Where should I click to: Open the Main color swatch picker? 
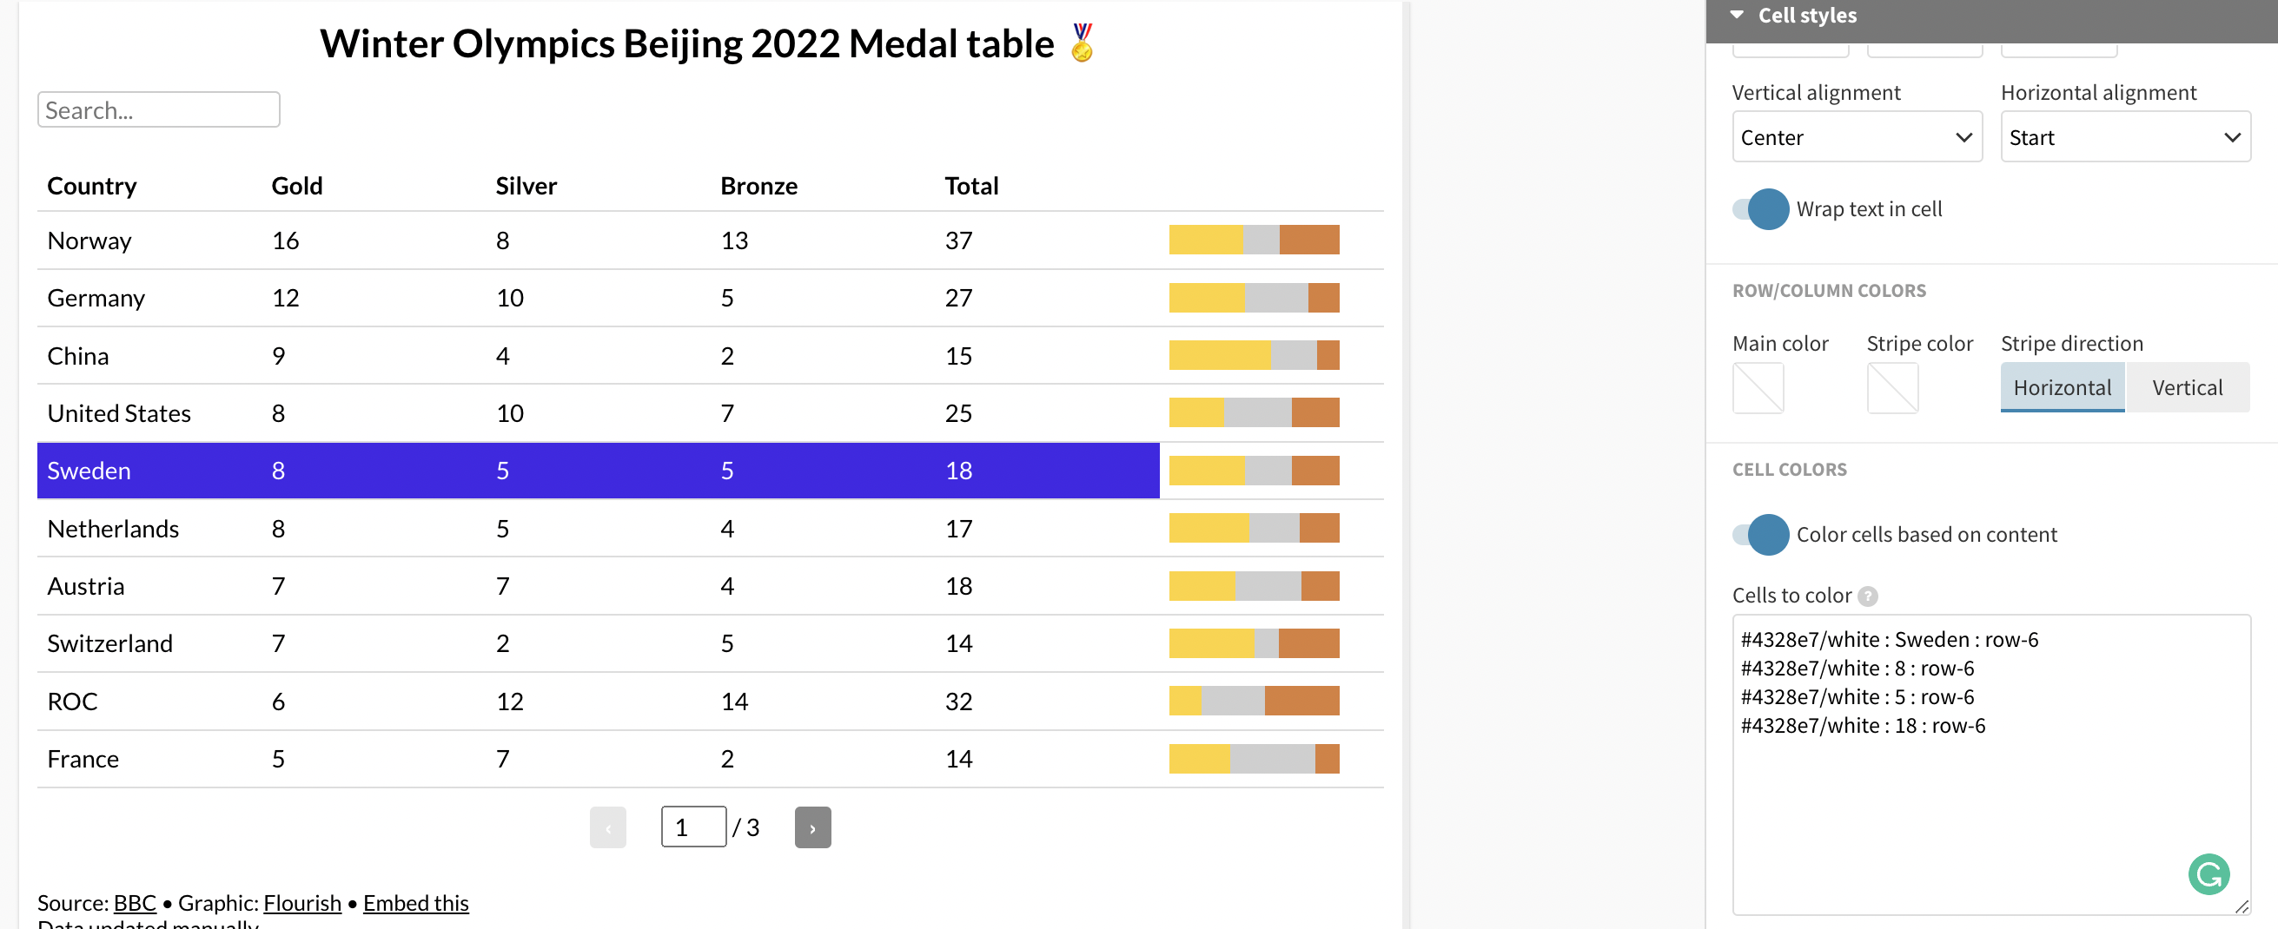click(1757, 387)
